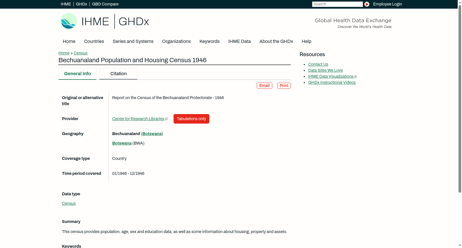462x248 pixels.
Task: Open the Organizations menu
Action: coord(176,41)
